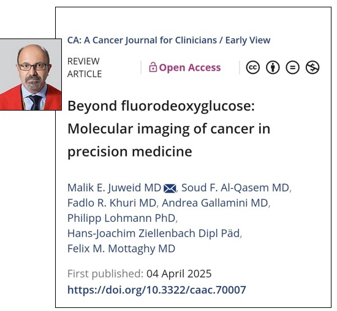Click the attribution person license icon
This screenshot has height=311, width=337.
273,67
